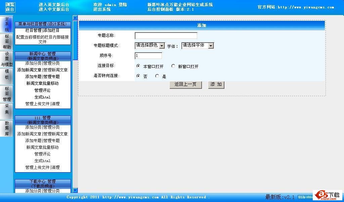
Task: Switch to the 主系统 side tab
Action: 7,24
